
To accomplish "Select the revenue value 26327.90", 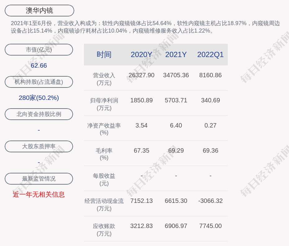I will [x=141, y=75].
